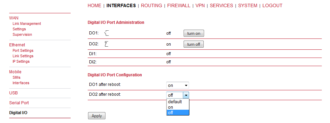Turn off the DO2 output

(x=193, y=44)
